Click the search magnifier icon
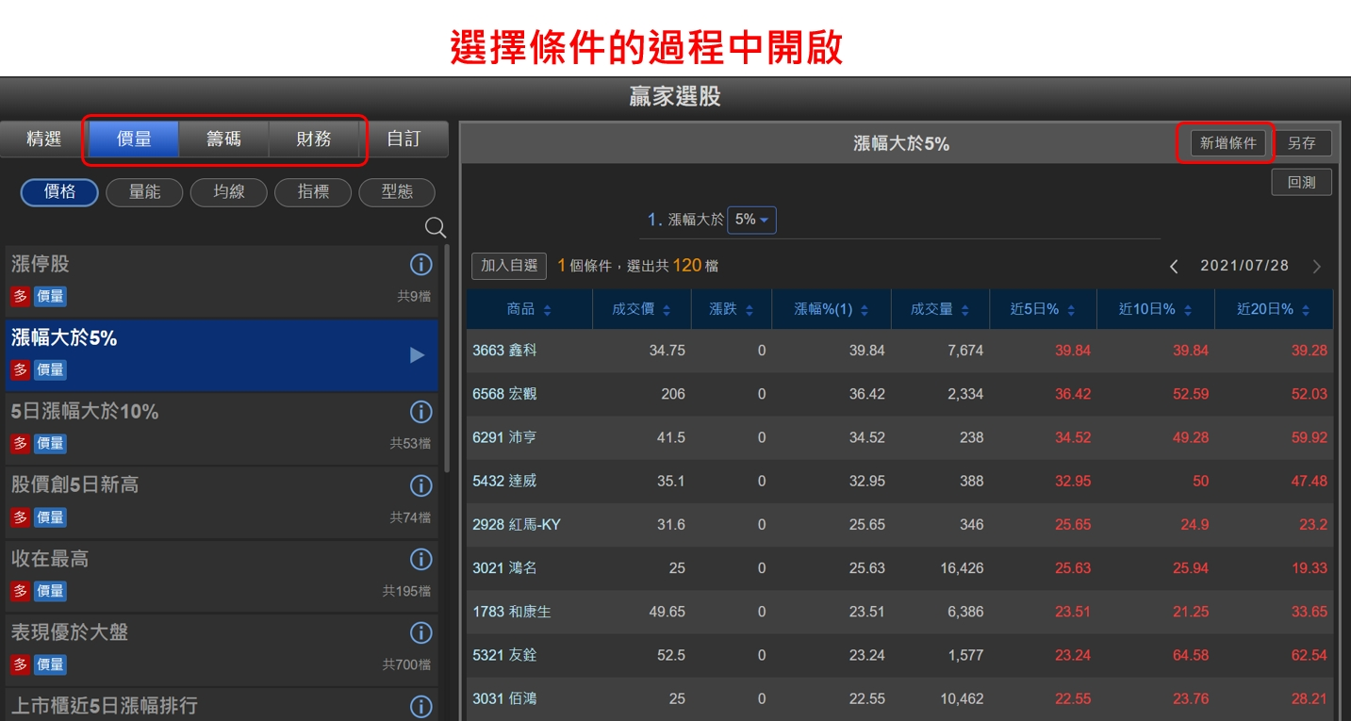This screenshot has height=721, width=1351. pyautogui.click(x=435, y=227)
